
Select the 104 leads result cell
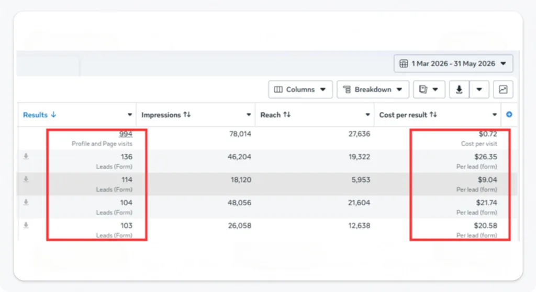(x=126, y=203)
